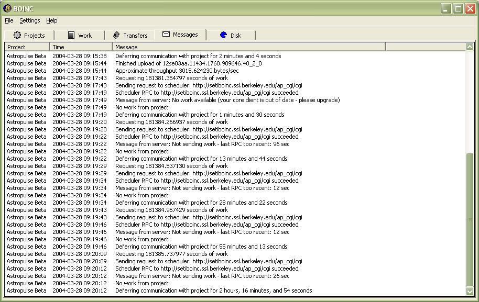Select 'Deferring communication with project for 2 minutes and 4 seconds'
The width and height of the screenshot is (479, 302).
point(198,56)
